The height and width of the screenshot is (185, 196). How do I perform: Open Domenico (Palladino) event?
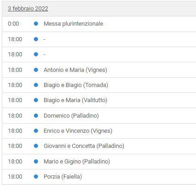tap(71, 116)
